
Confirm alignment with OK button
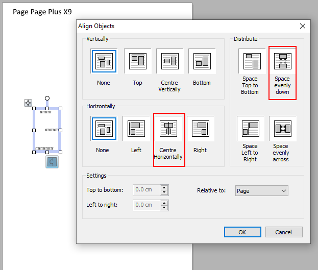pyautogui.click(x=242, y=232)
